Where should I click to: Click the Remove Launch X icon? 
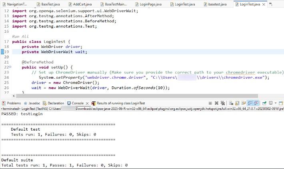click(x=216, y=103)
